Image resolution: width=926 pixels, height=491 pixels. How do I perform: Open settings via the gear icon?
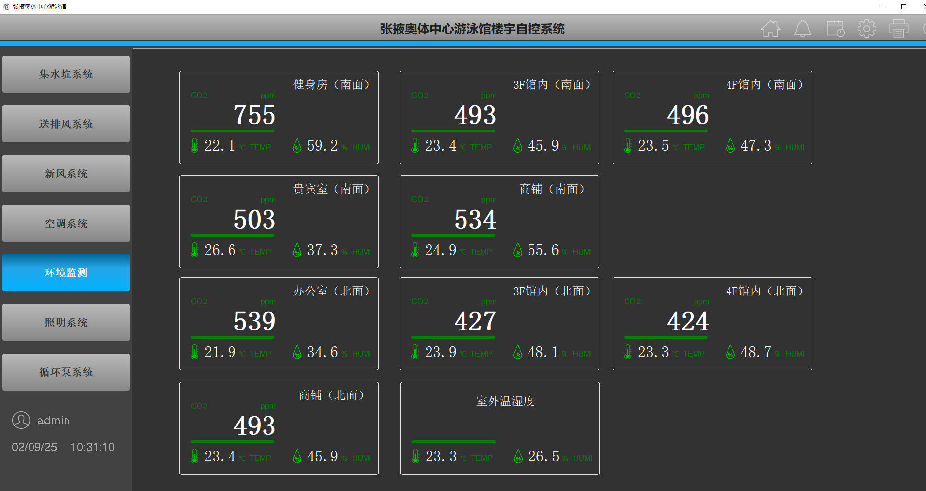tap(866, 29)
